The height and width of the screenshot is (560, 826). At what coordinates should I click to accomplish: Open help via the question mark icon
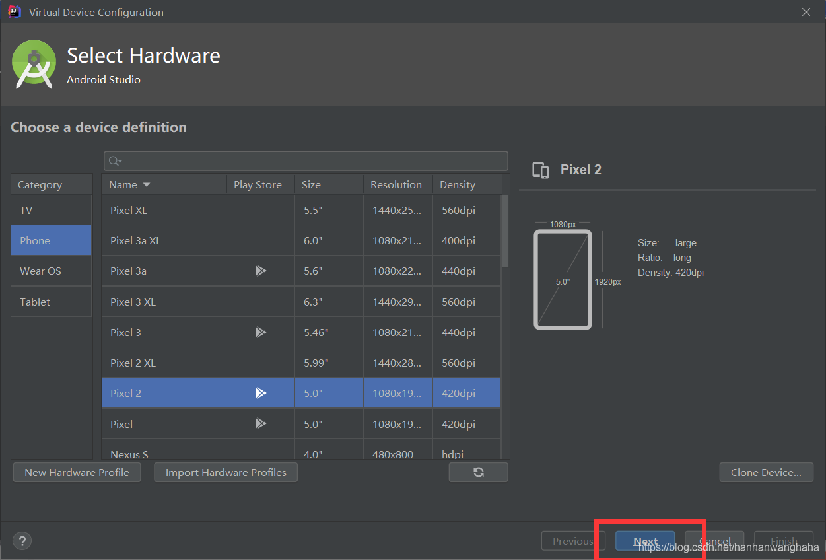pyautogui.click(x=22, y=540)
